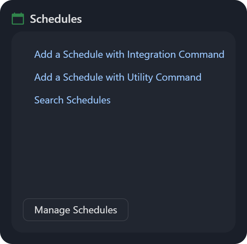Add a schedule using a Utility Command

[x=118, y=77]
